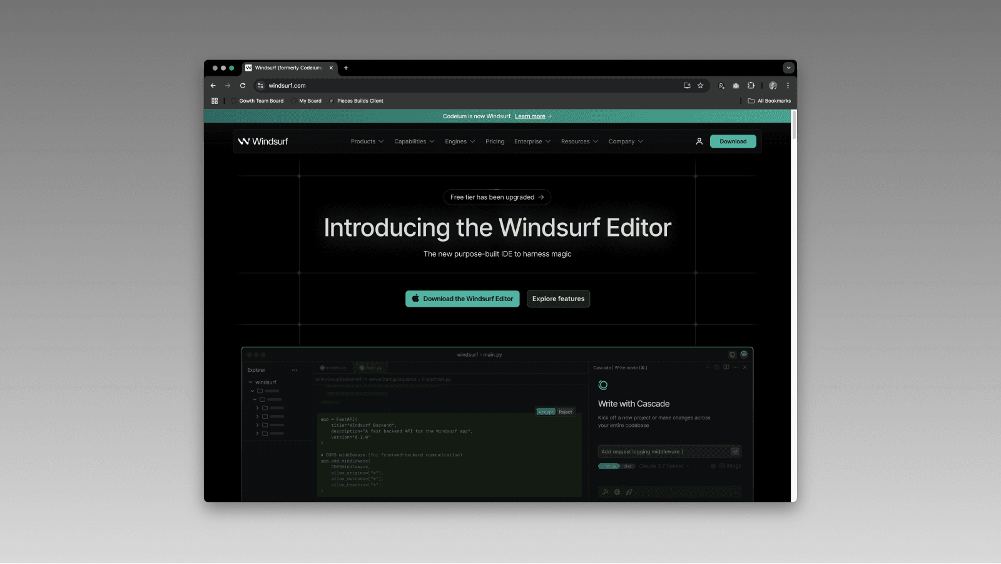Viewport: 1001px width, 564px height.
Task: Expand the Engines navigation menu
Action: coord(460,141)
